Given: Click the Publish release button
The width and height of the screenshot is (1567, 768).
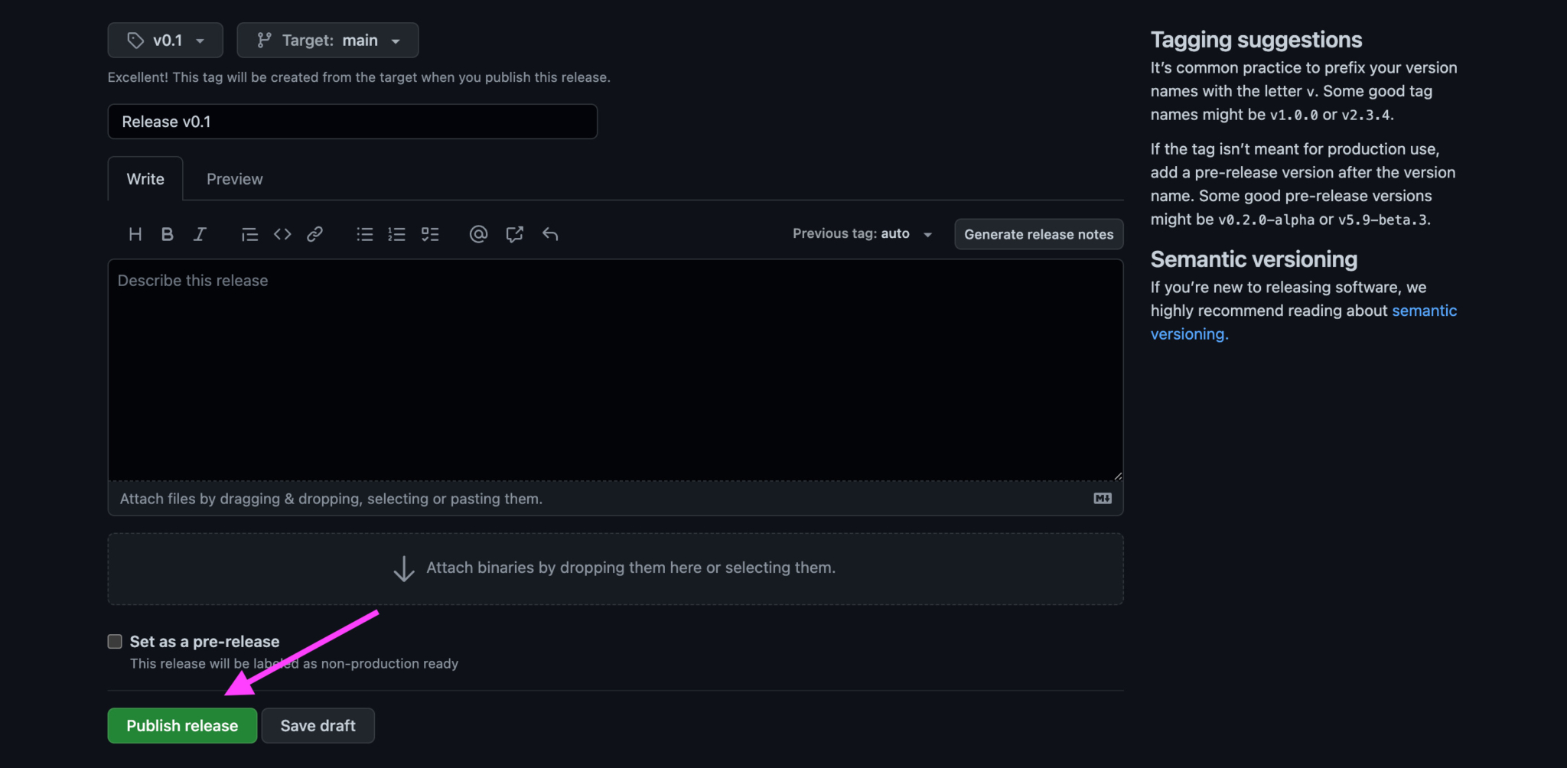Looking at the screenshot, I should (x=182, y=726).
